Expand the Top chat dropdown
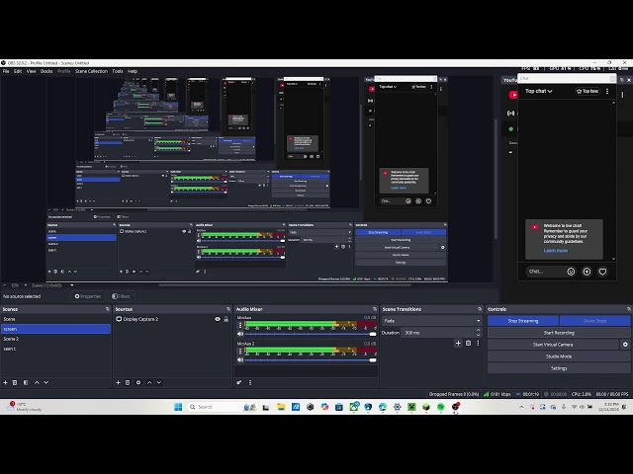 click(538, 92)
